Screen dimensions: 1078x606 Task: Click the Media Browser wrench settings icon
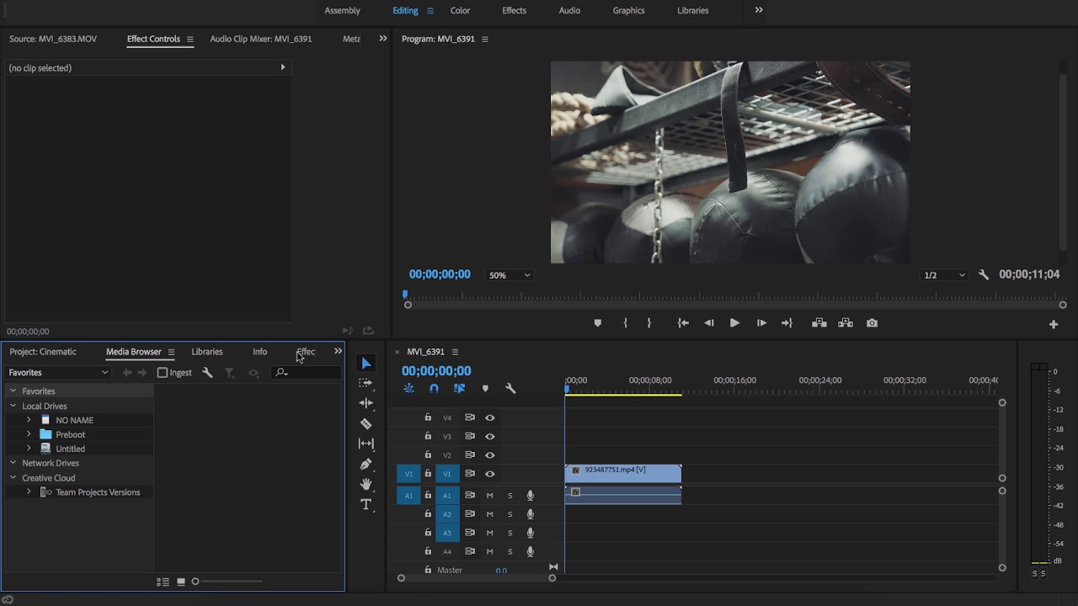point(207,372)
